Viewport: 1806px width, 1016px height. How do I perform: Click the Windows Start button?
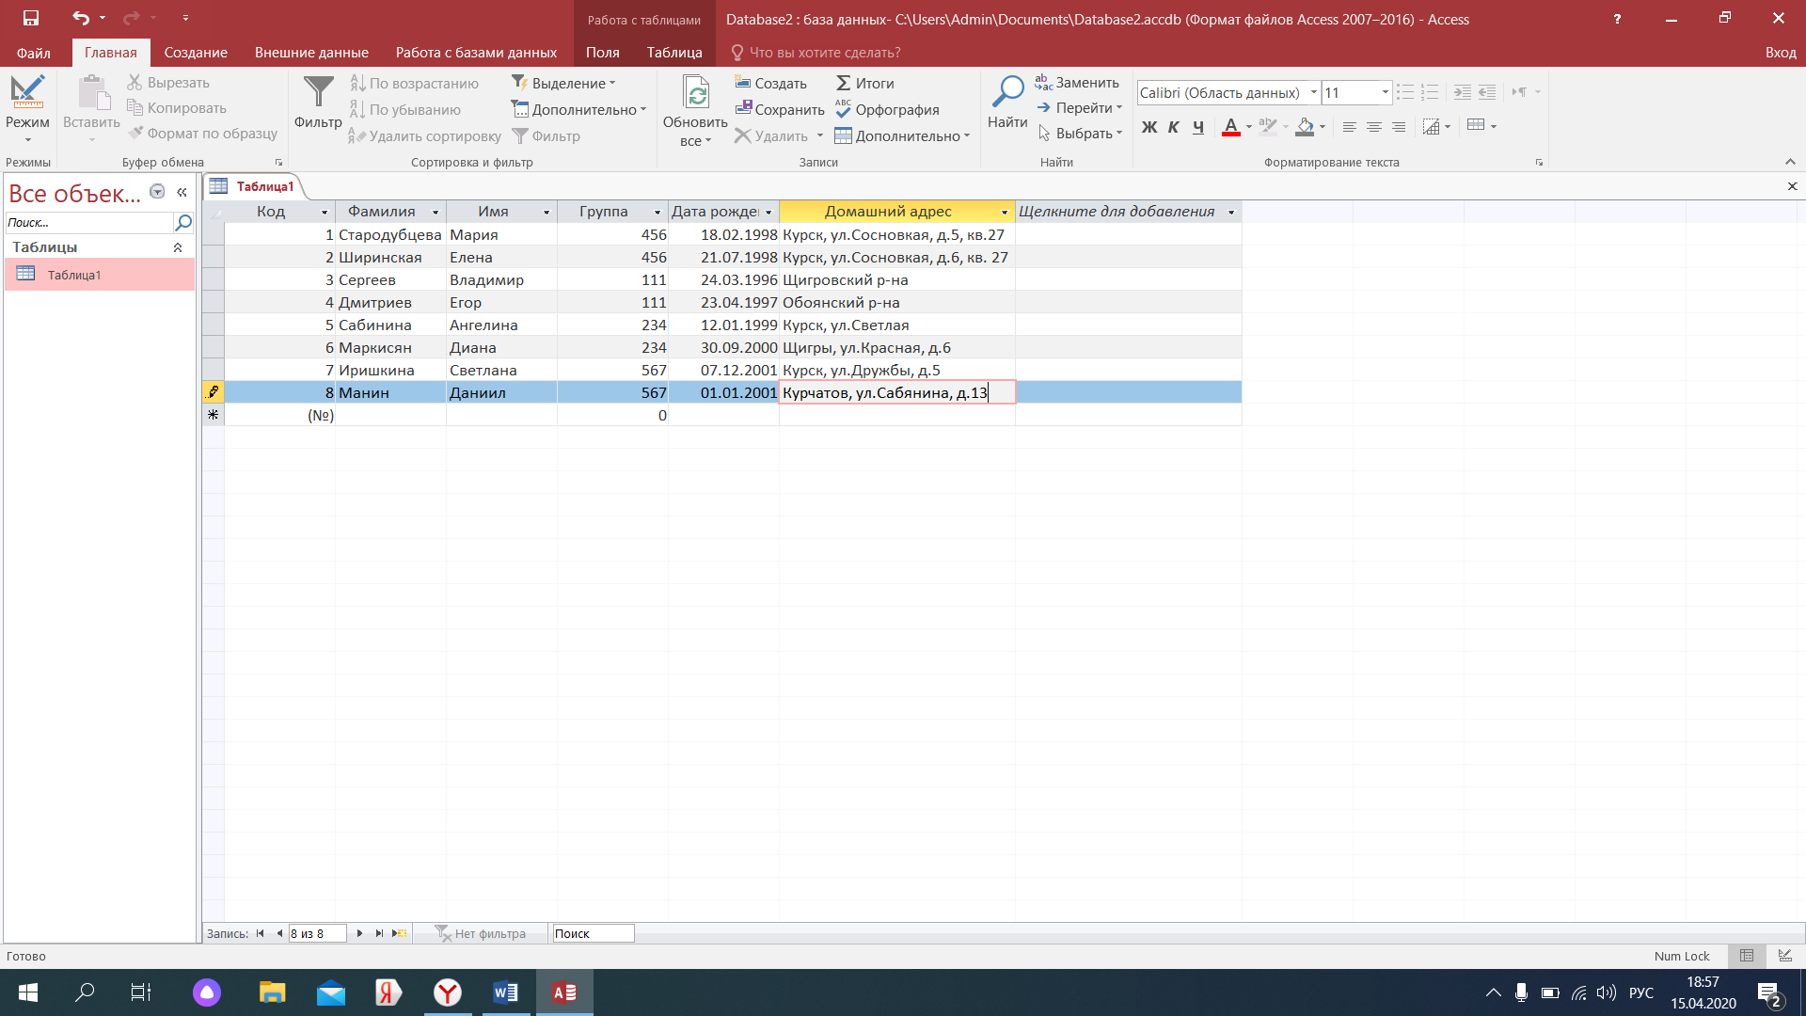click(x=28, y=992)
